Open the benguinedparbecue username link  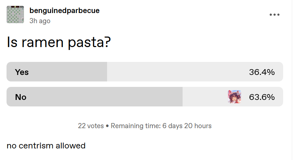(x=65, y=10)
